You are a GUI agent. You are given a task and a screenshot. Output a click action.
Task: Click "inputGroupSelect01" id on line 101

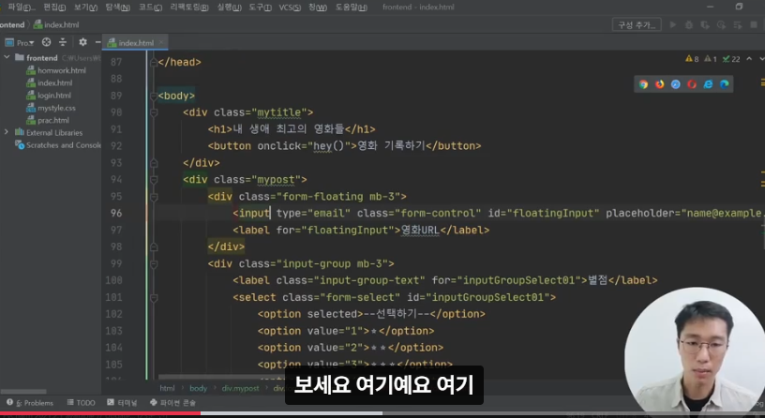489,297
